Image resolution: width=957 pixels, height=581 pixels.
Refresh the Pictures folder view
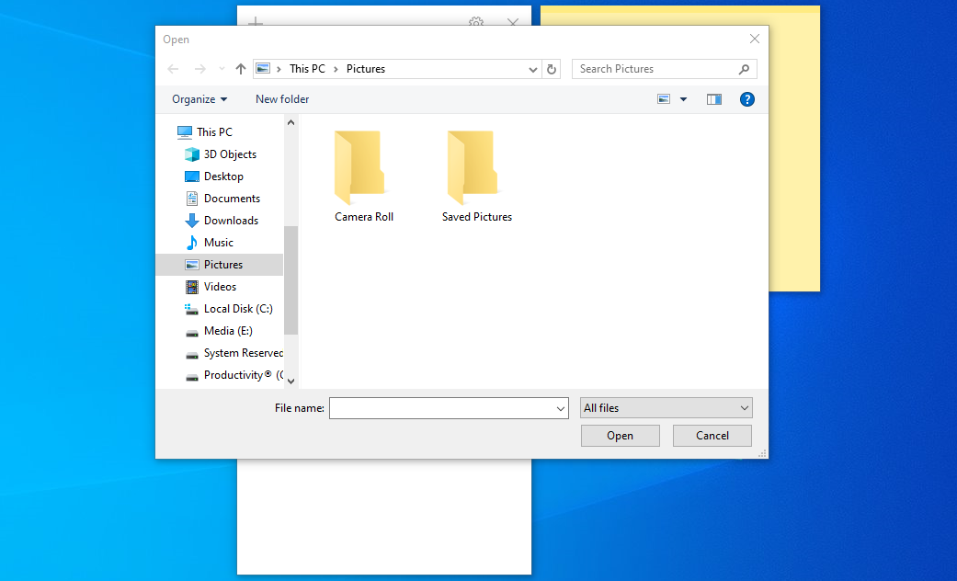coord(552,69)
